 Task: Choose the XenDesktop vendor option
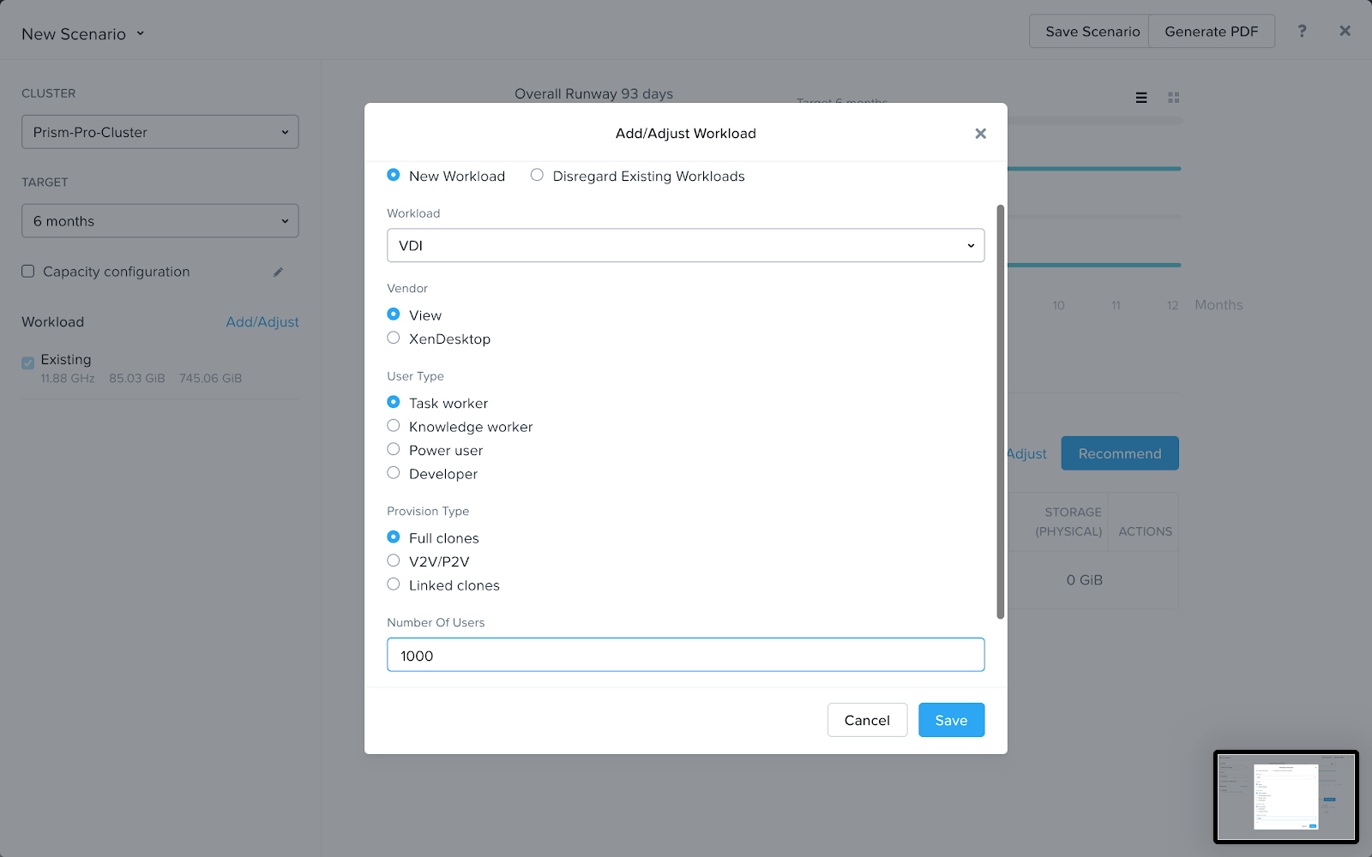(394, 338)
